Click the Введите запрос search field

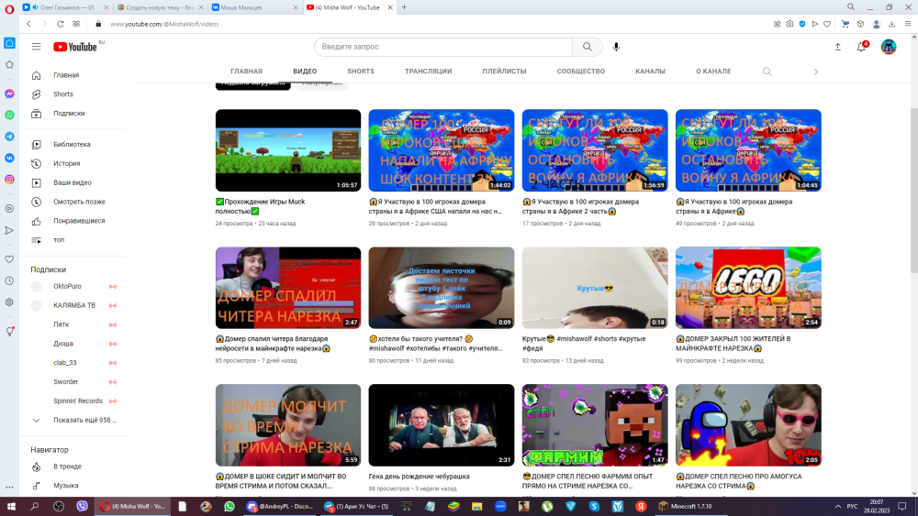tap(443, 47)
